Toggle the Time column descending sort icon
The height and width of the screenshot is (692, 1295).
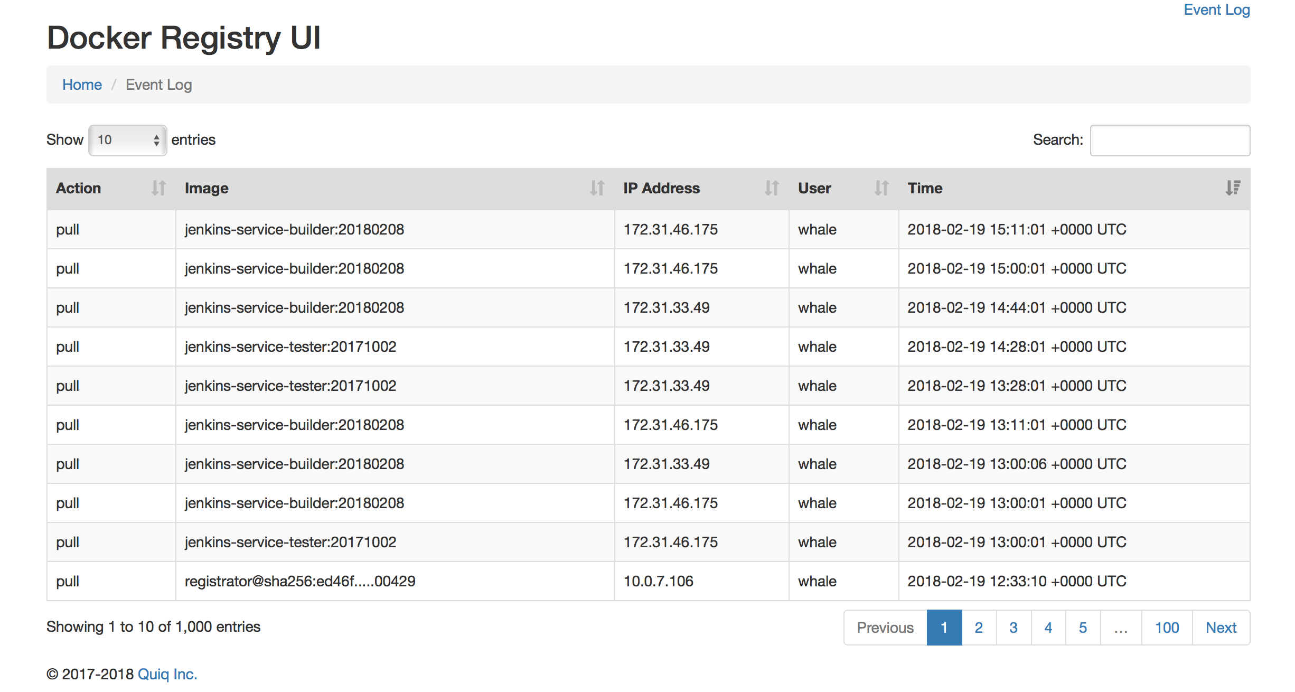(x=1233, y=188)
